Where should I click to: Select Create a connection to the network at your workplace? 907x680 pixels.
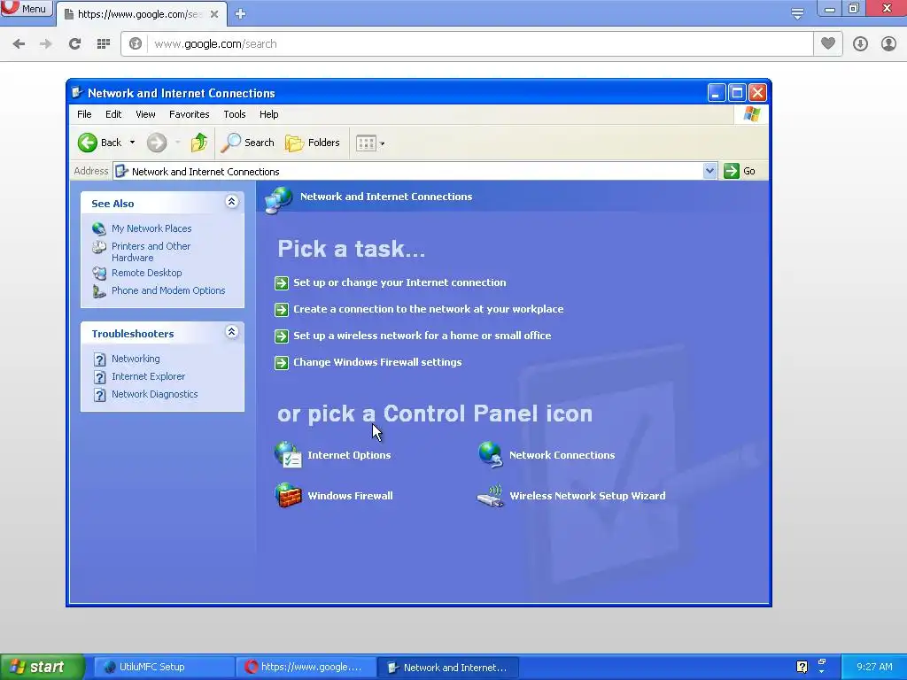[x=428, y=309]
